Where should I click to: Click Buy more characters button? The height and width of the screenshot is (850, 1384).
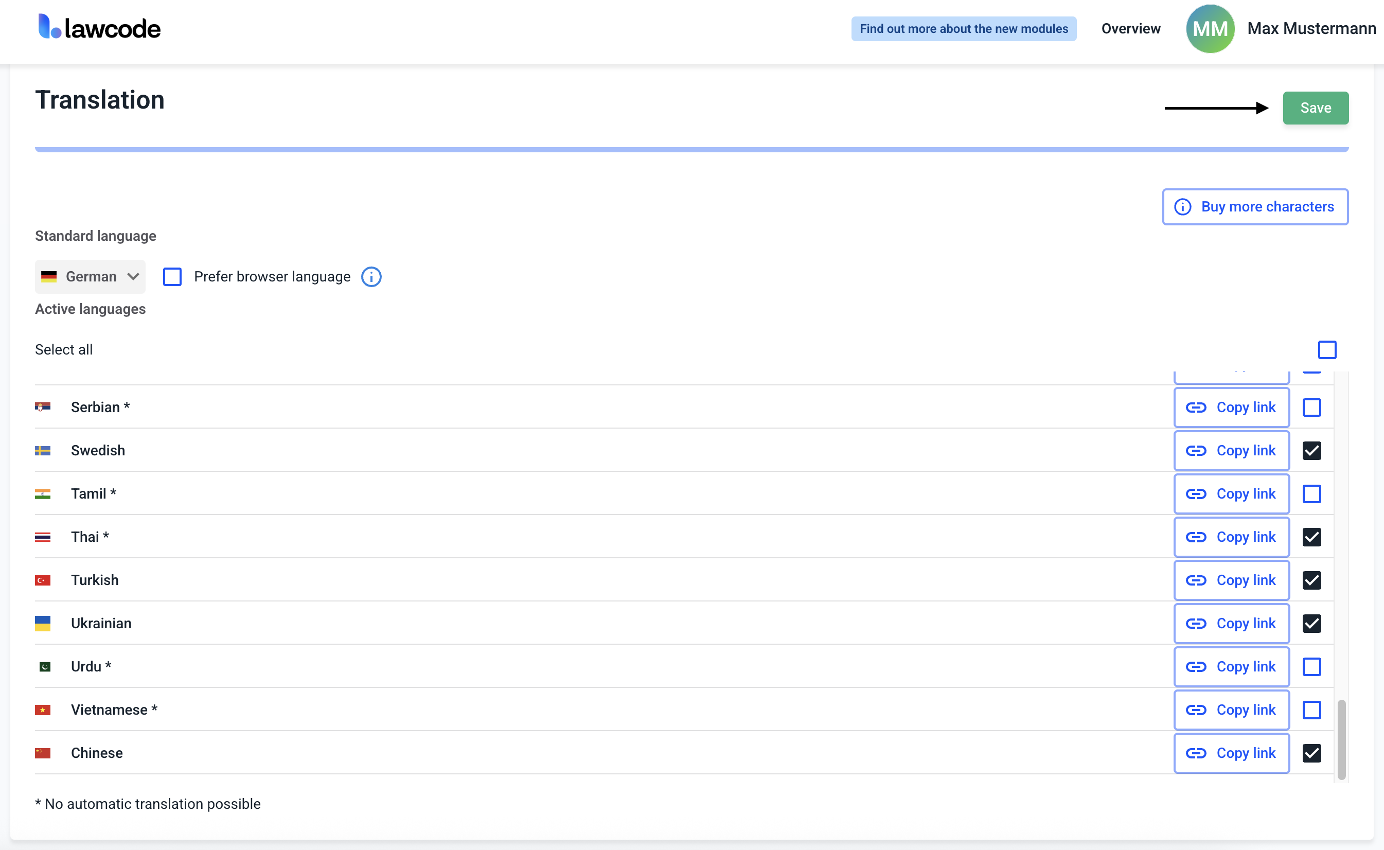[x=1255, y=207]
